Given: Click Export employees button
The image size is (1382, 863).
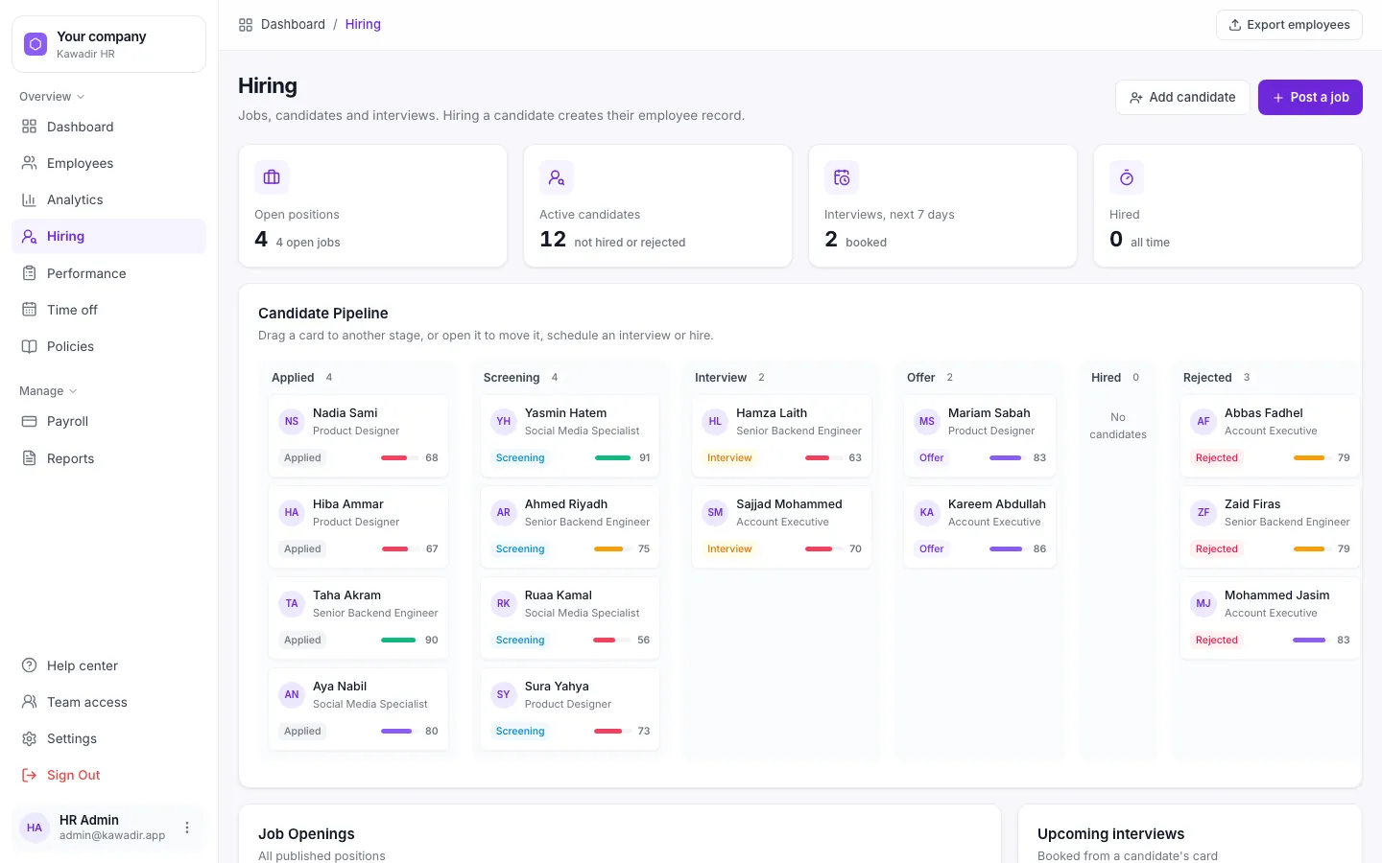Looking at the screenshot, I should point(1289,25).
